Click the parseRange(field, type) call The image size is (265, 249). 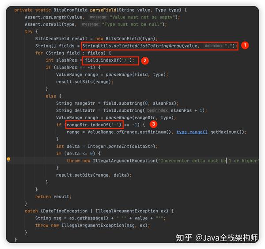pos(136,75)
